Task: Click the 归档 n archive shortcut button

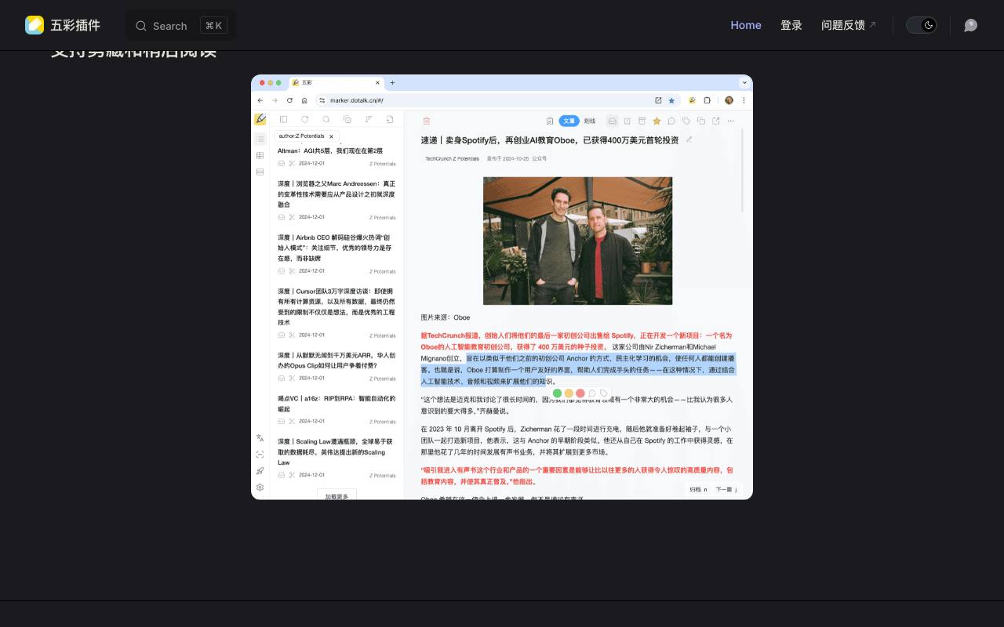Action: (x=698, y=489)
